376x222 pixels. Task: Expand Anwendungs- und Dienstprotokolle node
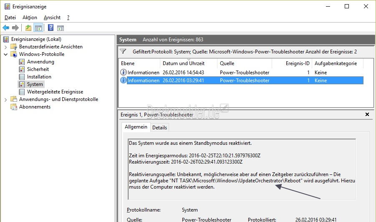pos(5,99)
